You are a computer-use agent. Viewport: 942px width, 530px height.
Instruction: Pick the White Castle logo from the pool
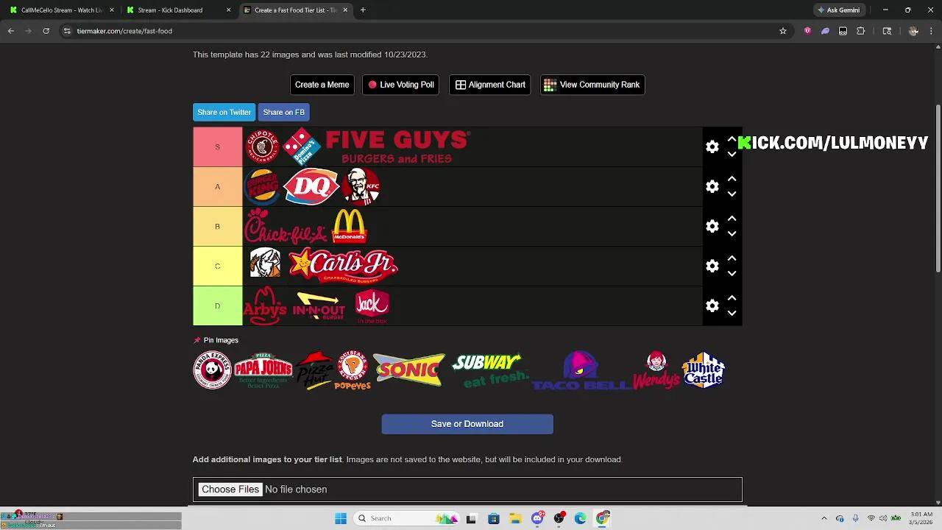(703, 370)
